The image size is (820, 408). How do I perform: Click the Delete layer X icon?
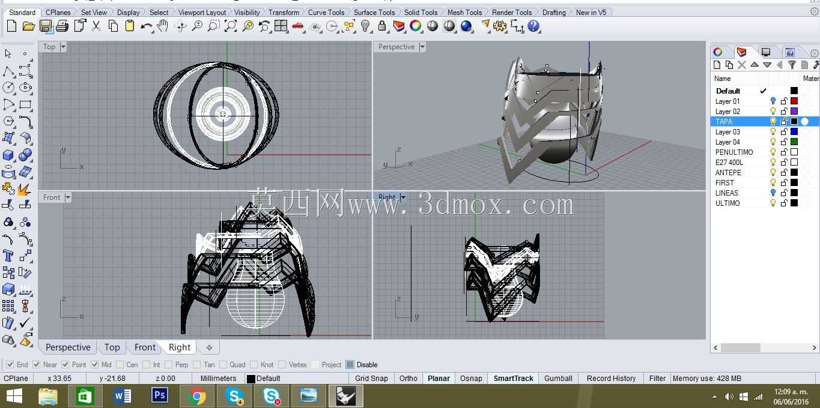click(742, 65)
